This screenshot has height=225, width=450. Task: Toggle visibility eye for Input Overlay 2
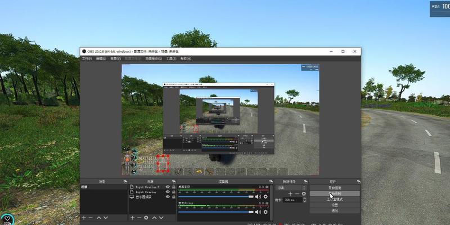168,187
